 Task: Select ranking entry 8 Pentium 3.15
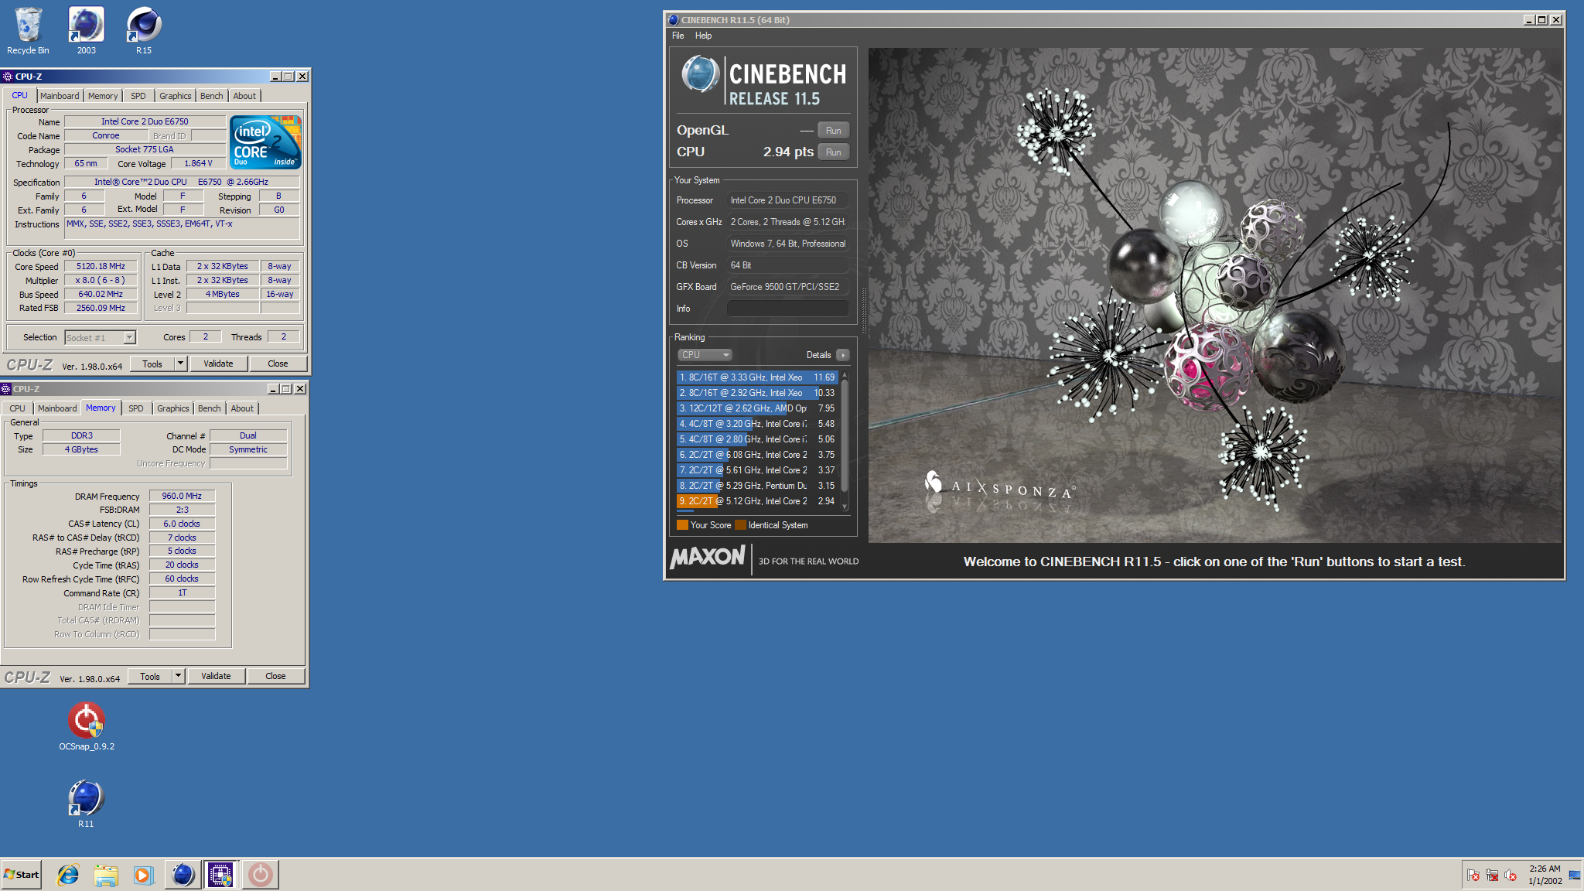click(757, 486)
